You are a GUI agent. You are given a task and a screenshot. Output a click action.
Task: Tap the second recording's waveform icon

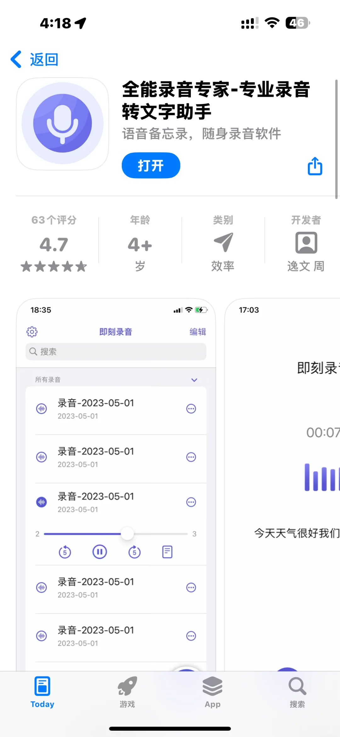42,457
